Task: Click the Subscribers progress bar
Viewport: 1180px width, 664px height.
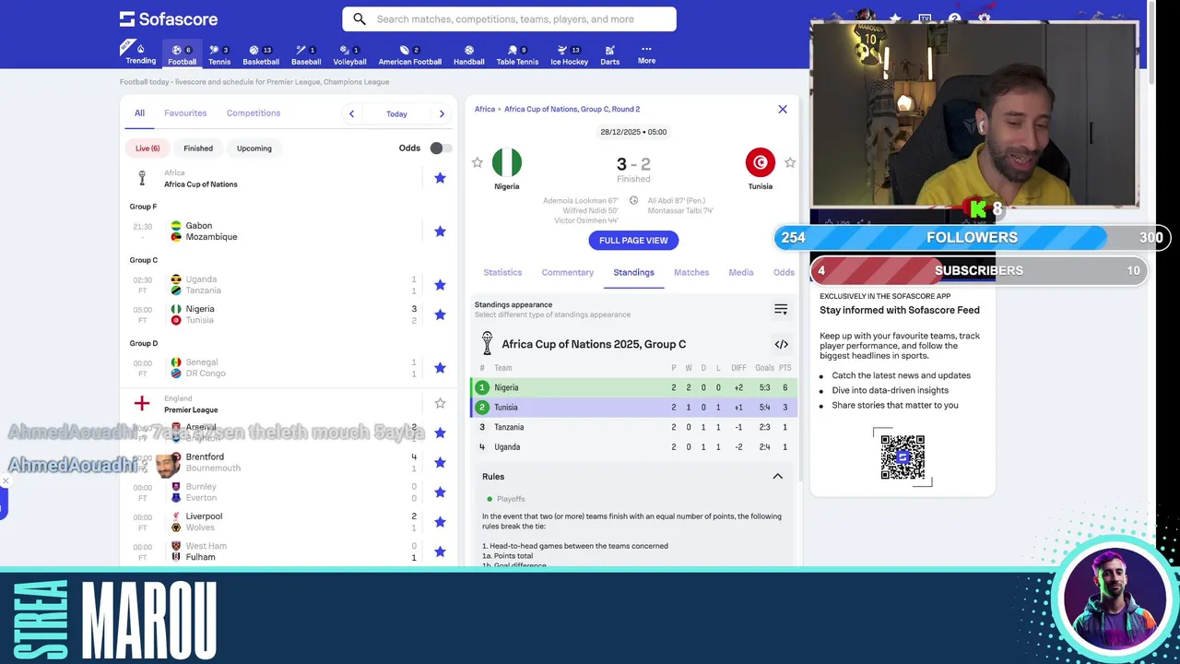Action: pos(978,270)
